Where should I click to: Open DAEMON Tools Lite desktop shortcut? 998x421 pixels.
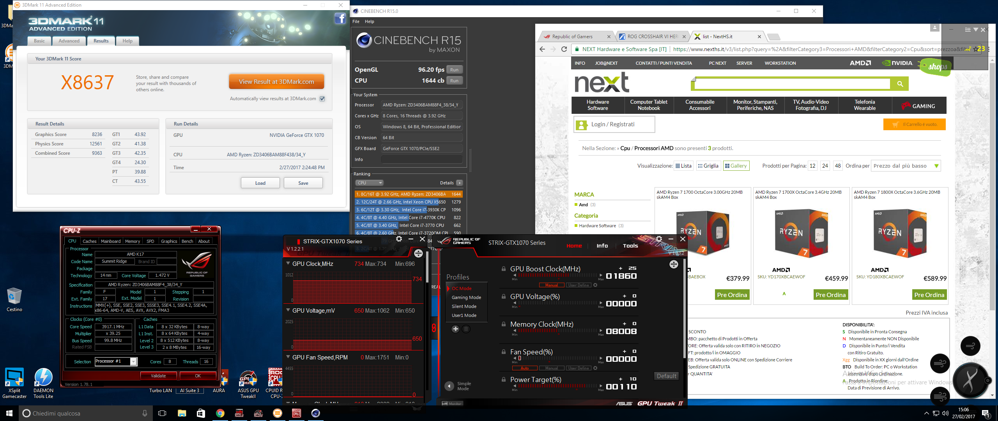(43, 384)
